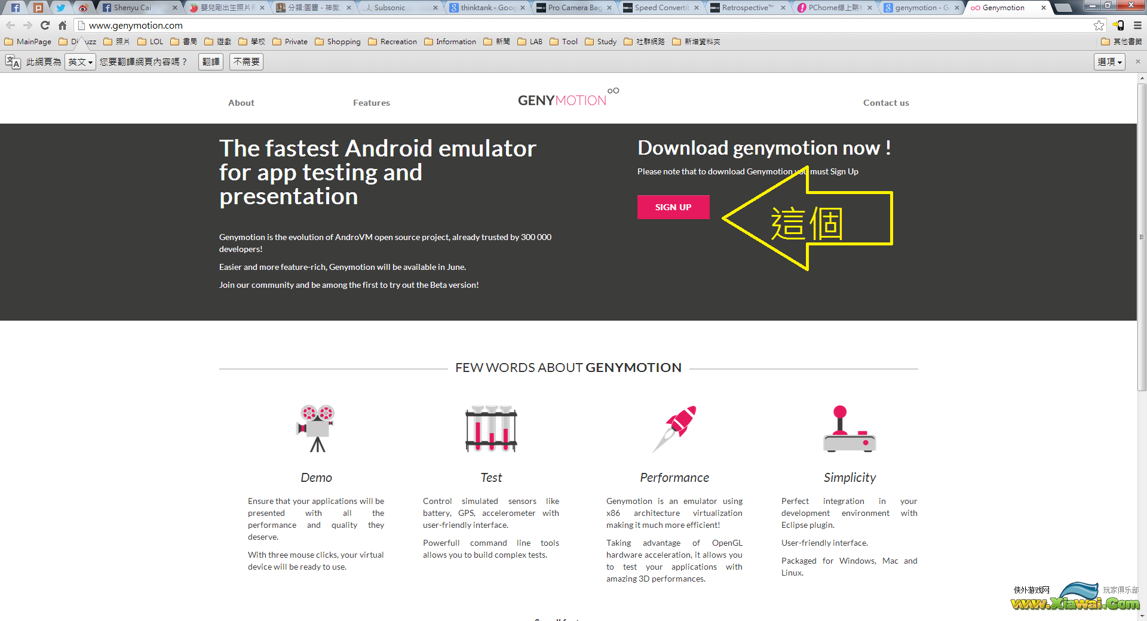This screenshot has width=1147, height=621.
Task: Open the Shopping bookmark folder
Action: pos(338,42)
